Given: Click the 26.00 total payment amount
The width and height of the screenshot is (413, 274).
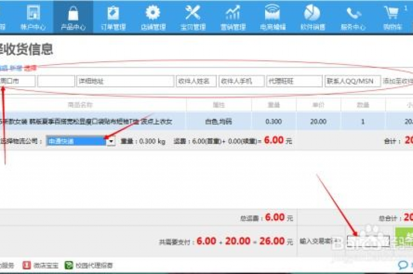Looking at the screenshot, I should [272, 241].
